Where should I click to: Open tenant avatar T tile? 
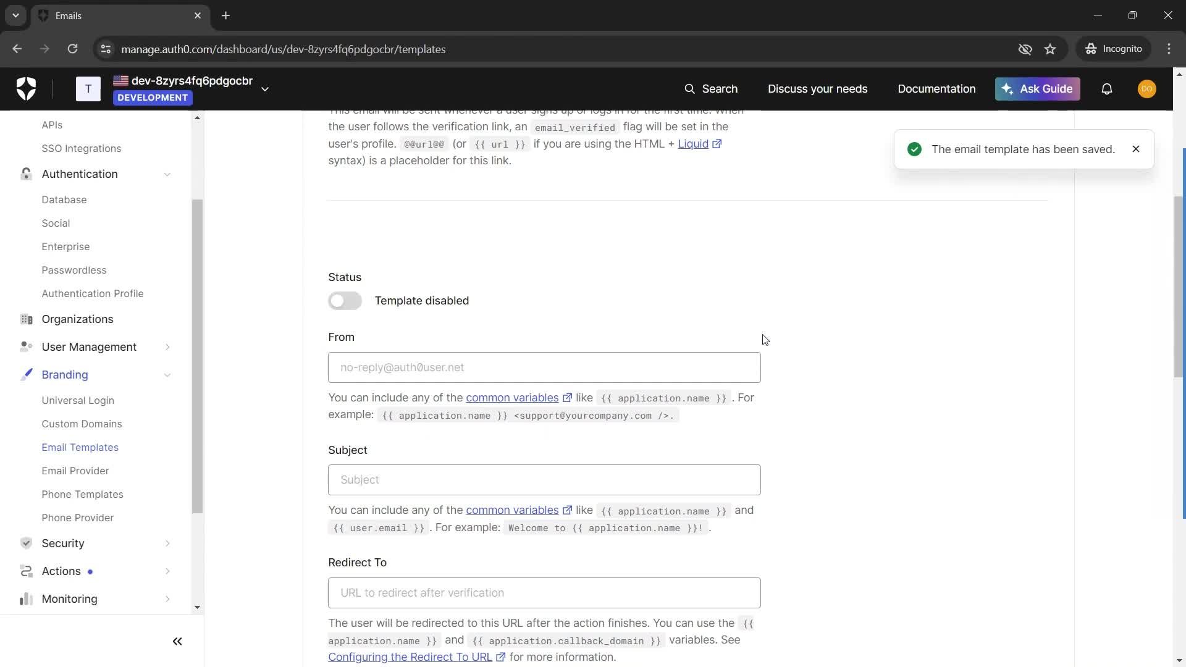click(88, 89)
